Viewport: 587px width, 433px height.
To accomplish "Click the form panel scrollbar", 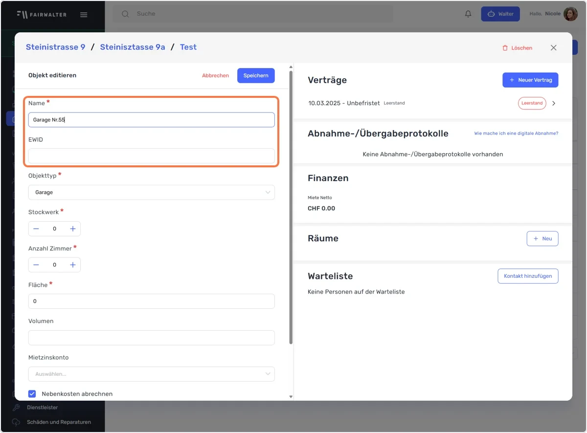I will pyautogui.click(x=291, y=207).
